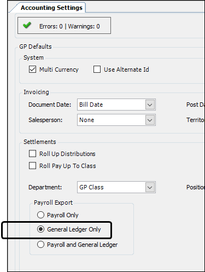This screenshot has width=205, height=272.
Task: Choose Payroll and General Ledger radio option
Action: pyautogui.click(x=40, y=245)
